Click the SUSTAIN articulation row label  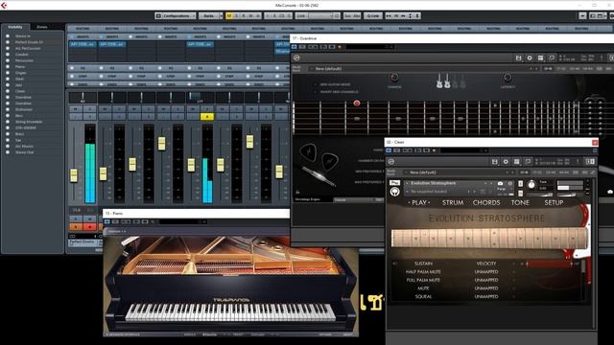coord(423,264)
